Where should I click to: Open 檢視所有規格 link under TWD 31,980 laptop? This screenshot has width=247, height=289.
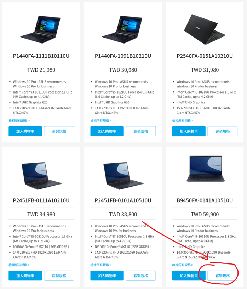[x=183, y=120]
